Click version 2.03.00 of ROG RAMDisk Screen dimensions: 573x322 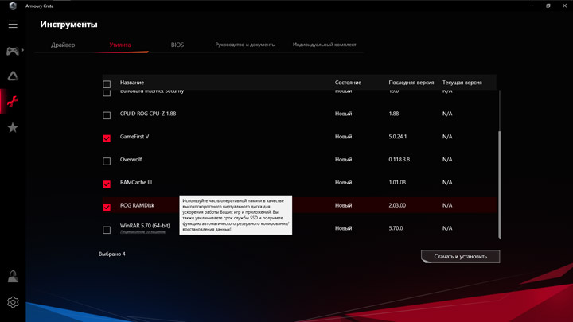tap(397, 205)
